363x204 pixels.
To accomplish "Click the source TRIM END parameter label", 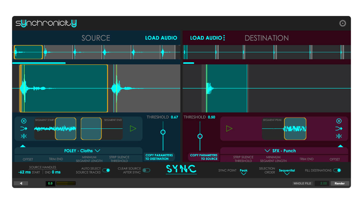I will [56, 159].
